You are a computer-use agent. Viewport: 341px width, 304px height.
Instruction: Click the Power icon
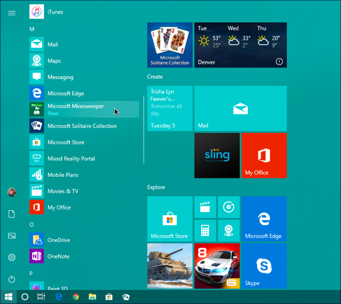12,279
